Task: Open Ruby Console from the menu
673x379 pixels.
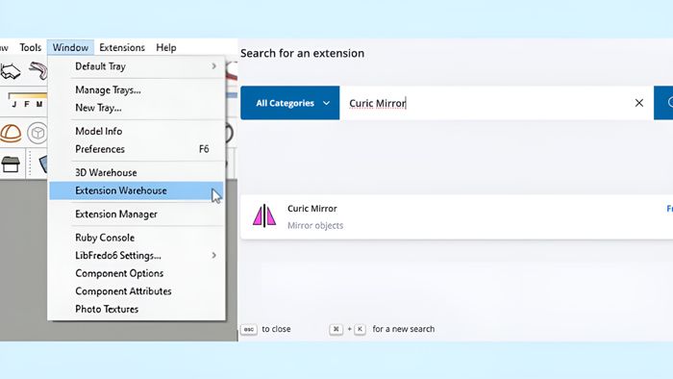Action: point(137,238)
